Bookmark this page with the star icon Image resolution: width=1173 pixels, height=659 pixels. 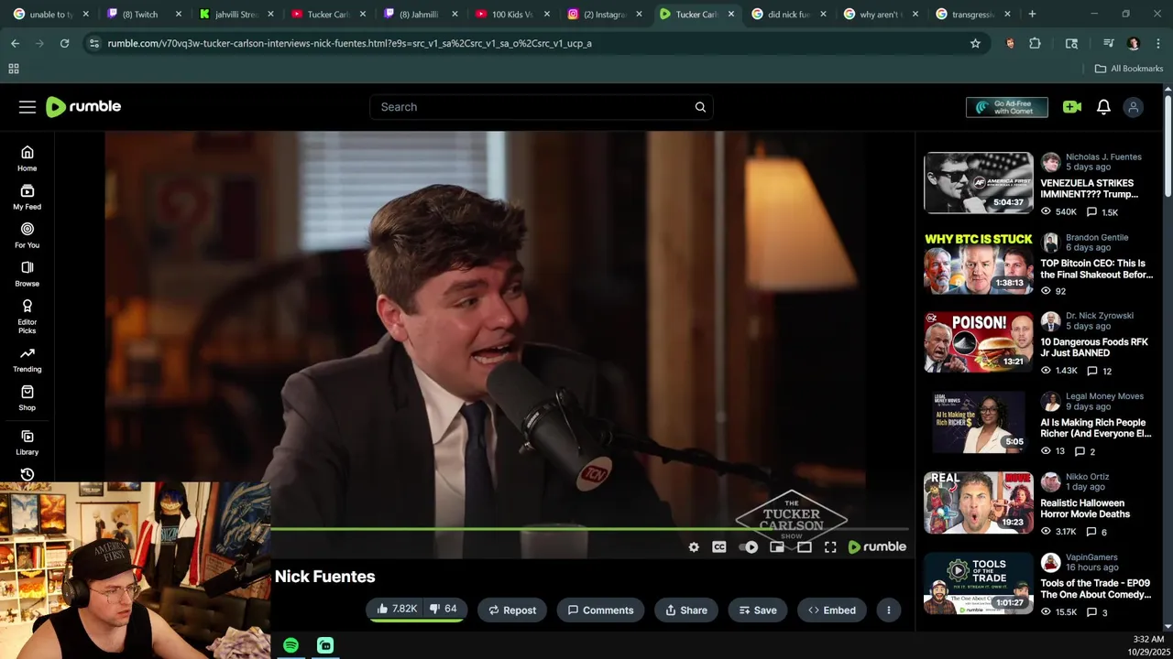coord(975,43)
